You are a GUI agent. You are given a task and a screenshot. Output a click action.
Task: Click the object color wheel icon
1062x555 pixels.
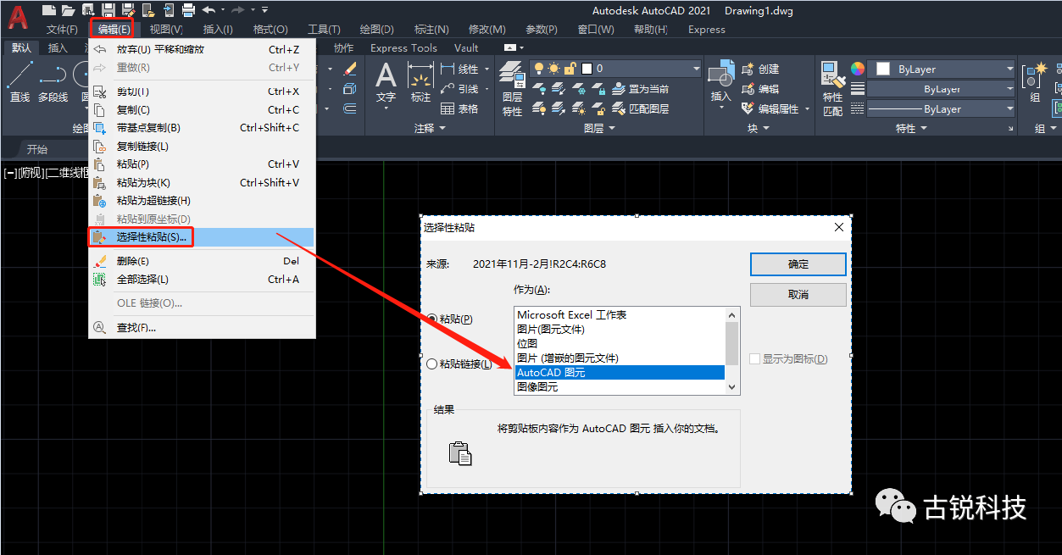tap(858, 69)
